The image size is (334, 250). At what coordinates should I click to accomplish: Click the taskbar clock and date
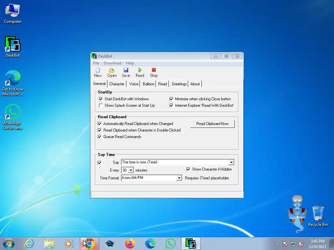pyautogui.click(x=317, y=244)
